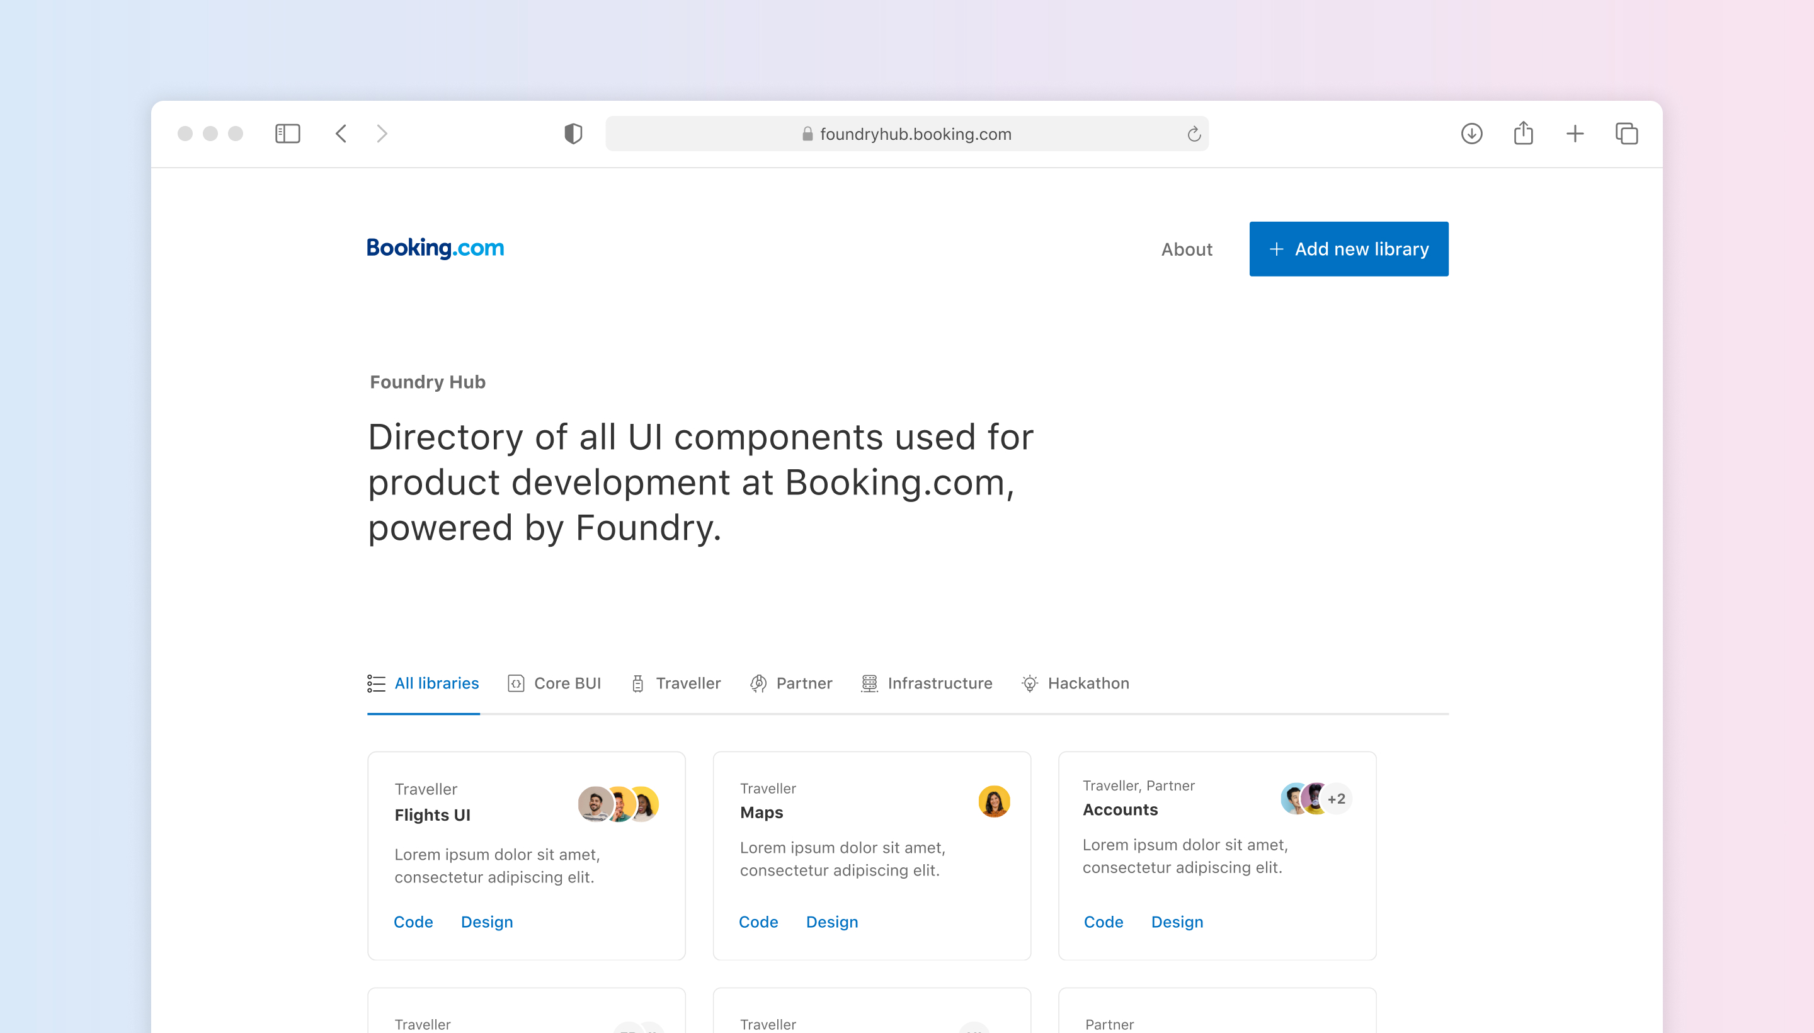Click the Booking.com logo

[435, 248]
